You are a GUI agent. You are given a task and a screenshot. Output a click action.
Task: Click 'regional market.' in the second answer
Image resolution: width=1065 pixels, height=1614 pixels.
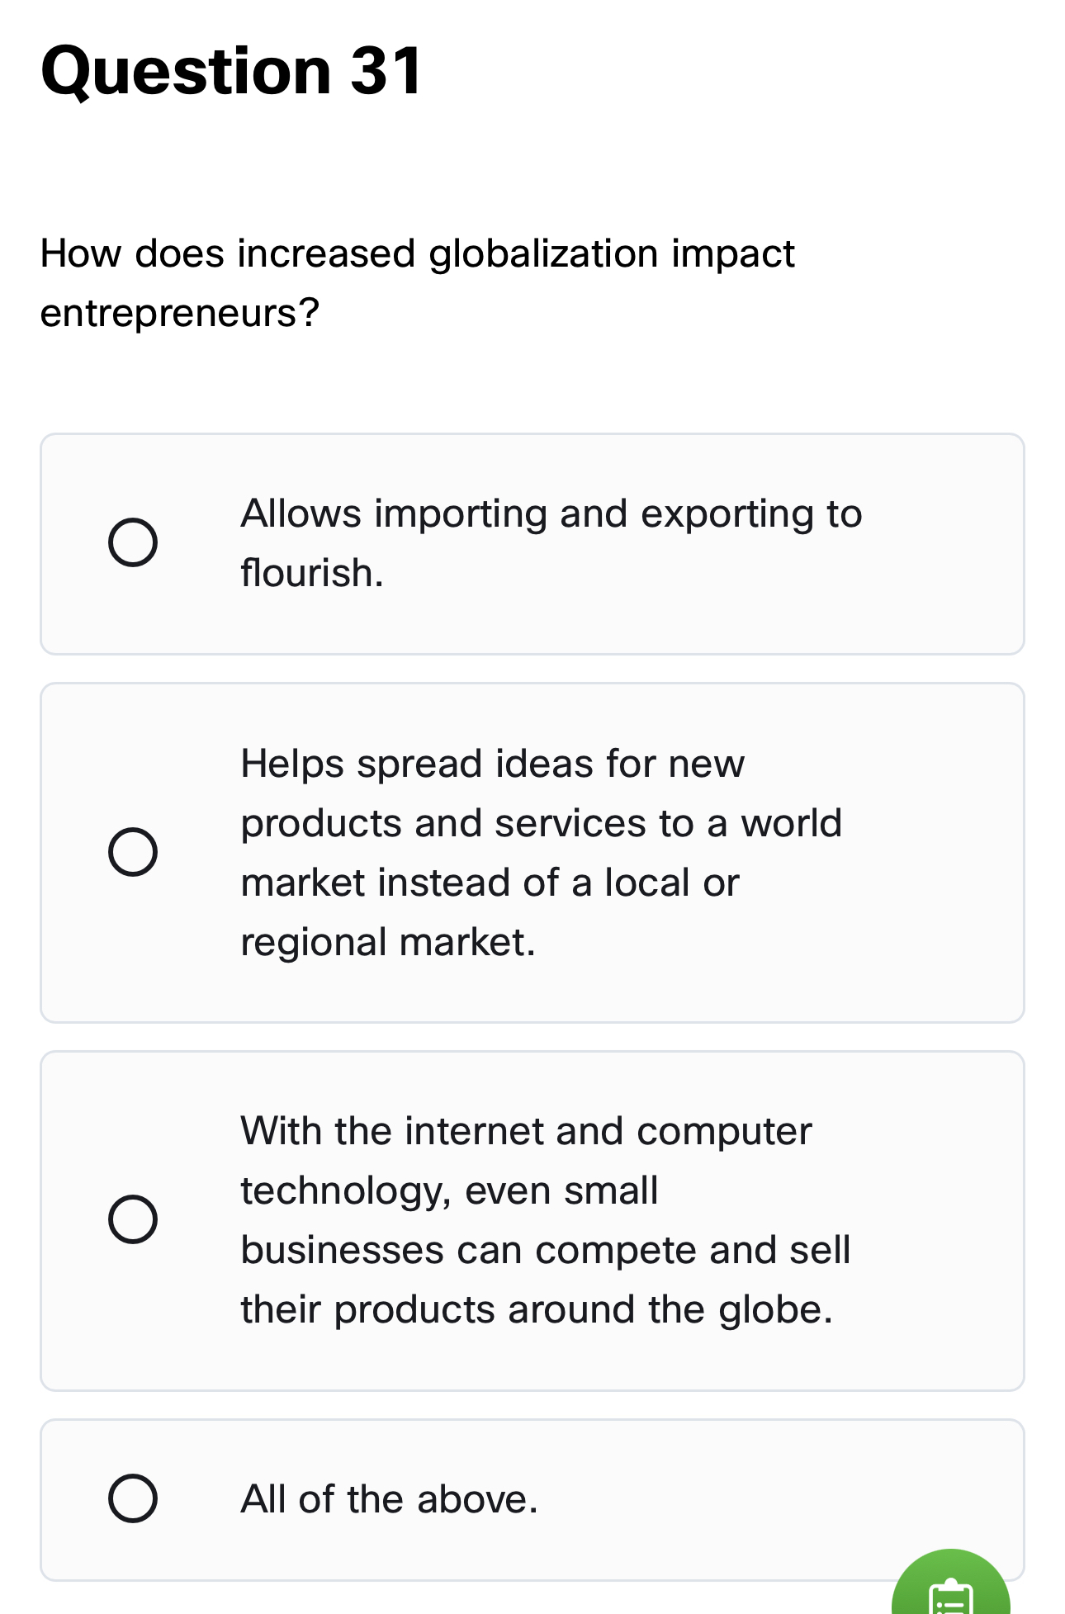(388, 942)
